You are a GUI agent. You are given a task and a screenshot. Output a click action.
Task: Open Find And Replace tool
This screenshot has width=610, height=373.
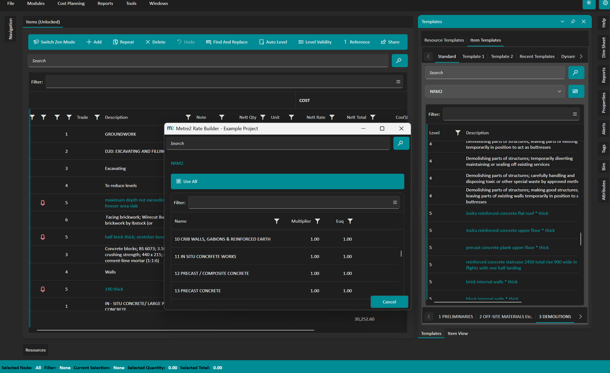(227, 42)
